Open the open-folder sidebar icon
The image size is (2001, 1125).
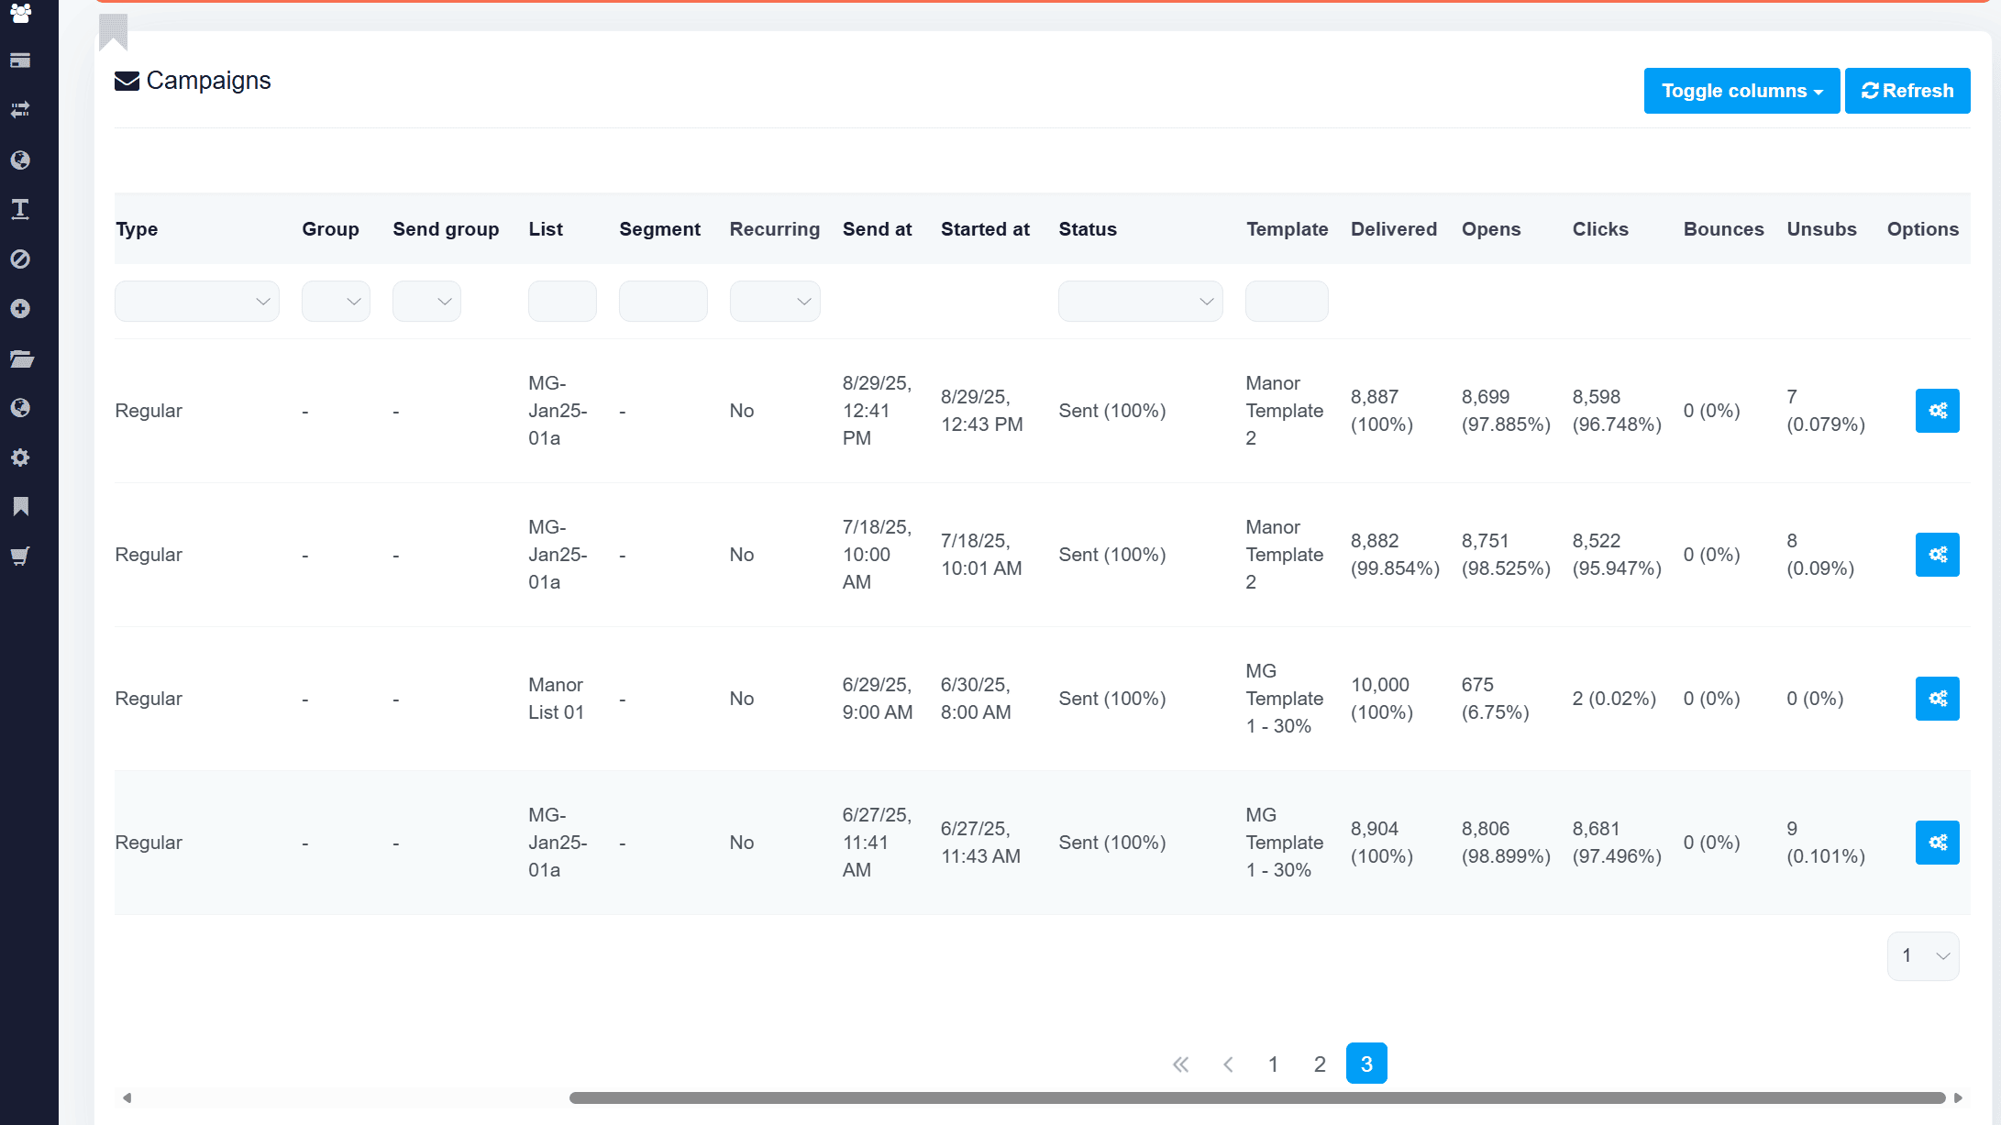pos(21,358)
